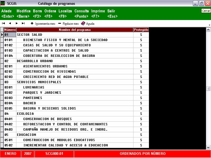Select CASAS DE SALUD Y SU EQUIPAMIENTO
Viewport: 211px width, 158px height.
pyautogui.click(x=75, y=45)
